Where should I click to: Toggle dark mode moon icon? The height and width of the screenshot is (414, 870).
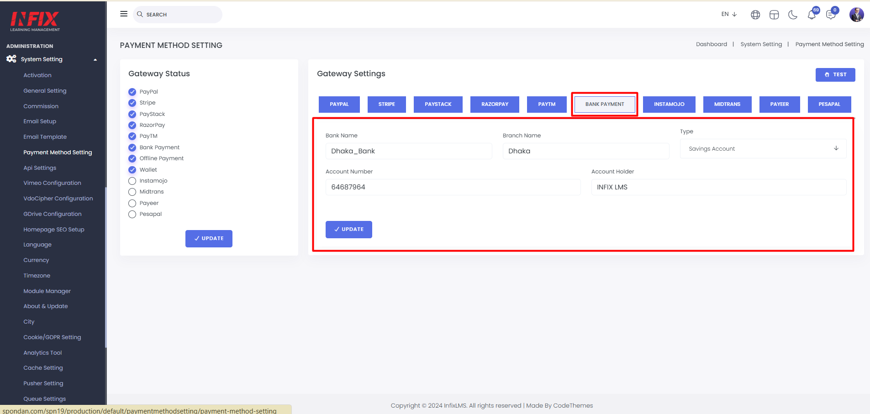click(x=793, y=15)
